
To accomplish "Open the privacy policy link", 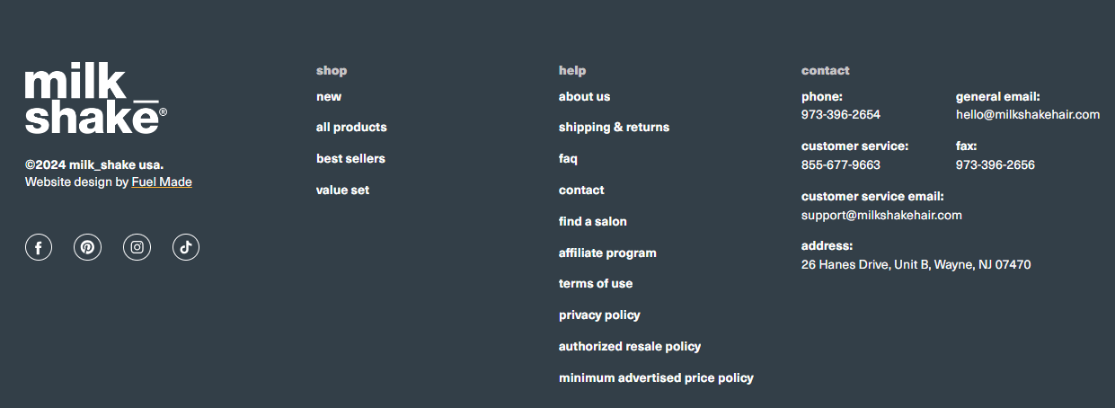I will [599, 315].
